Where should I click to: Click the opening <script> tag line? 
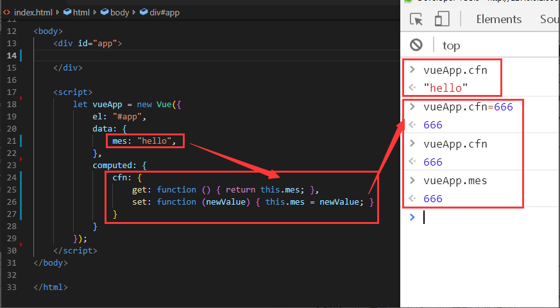[x=73, y=92]
